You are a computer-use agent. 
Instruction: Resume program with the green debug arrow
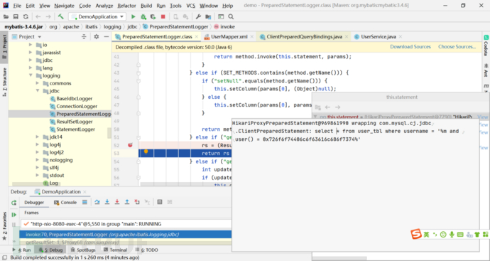coord(13,215)
